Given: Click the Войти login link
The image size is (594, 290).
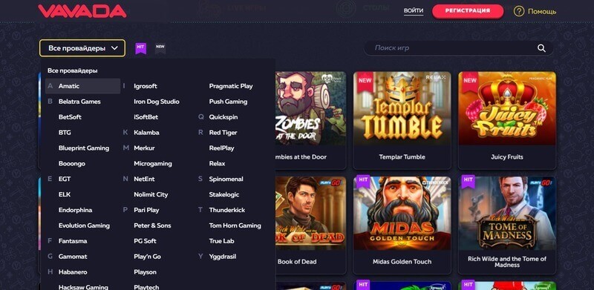Looking at the screenshot, I should [x=414, y=11].
